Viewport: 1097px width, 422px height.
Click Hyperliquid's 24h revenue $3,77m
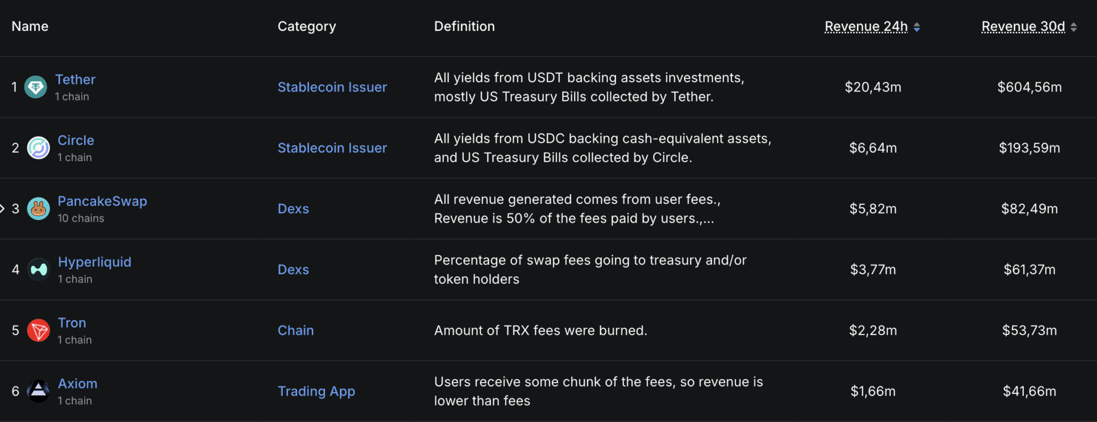[x=873, y=270]
